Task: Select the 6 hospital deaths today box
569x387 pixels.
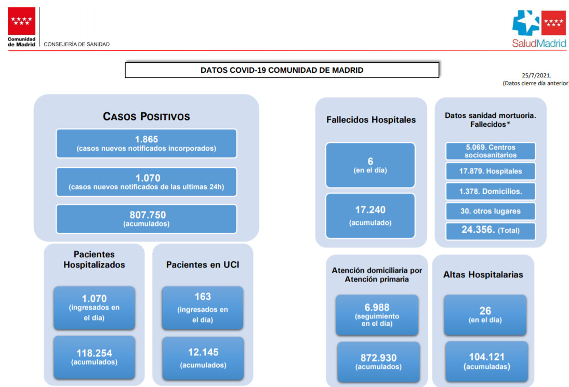Action: (370, 165)
